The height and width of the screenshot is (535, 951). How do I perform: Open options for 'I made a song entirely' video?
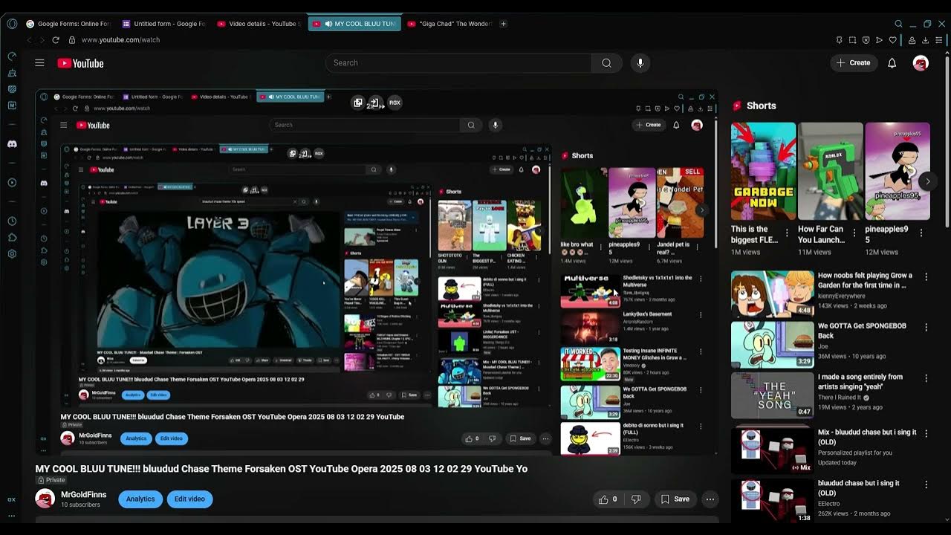point(926,377)
